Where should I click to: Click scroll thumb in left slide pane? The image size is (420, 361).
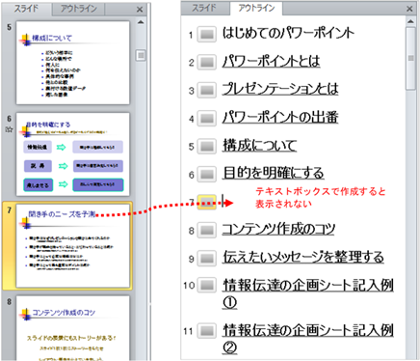pyautogui.click(x=141, y=55)
